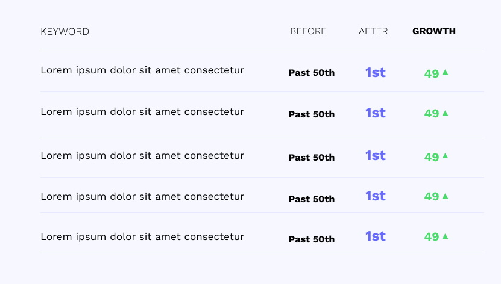This screenshot has width=501, height=284.
Task: Click the green up arrow in third row
Action: (445, 156)
